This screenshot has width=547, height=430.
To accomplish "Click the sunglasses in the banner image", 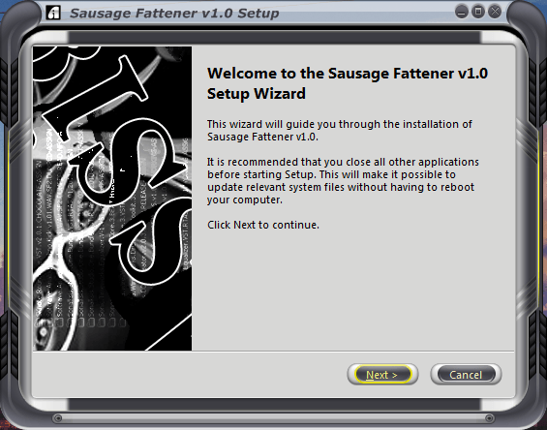I will point(56,304).
